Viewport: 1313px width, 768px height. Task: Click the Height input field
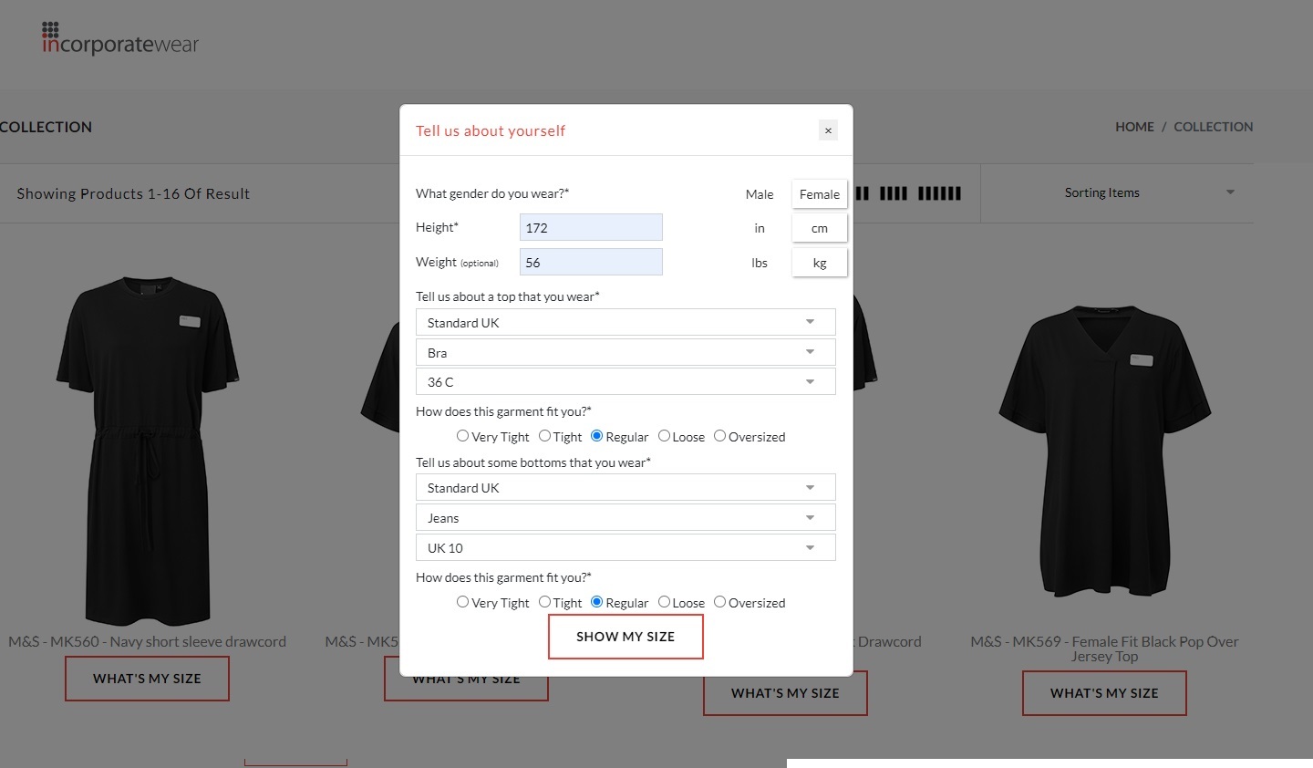coord(591,228)
